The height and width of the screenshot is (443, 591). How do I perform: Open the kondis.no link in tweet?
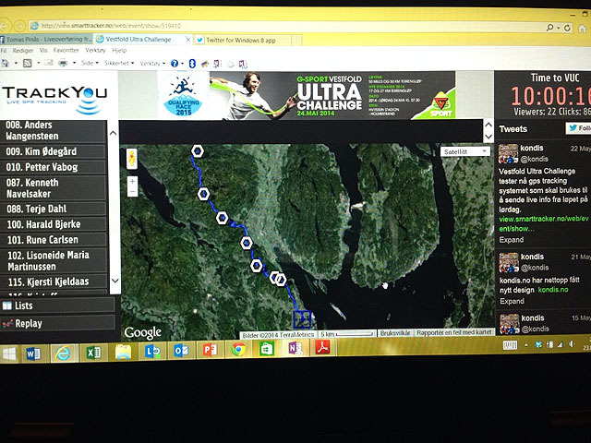[553, 290]
